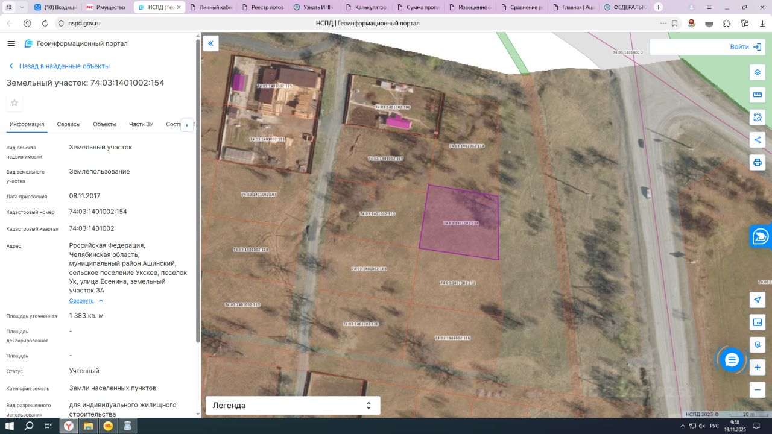The width and height of the screenshot is (772, 434).
Task: Open the browser three-dots page menu
Action: (x=663, y=23)
